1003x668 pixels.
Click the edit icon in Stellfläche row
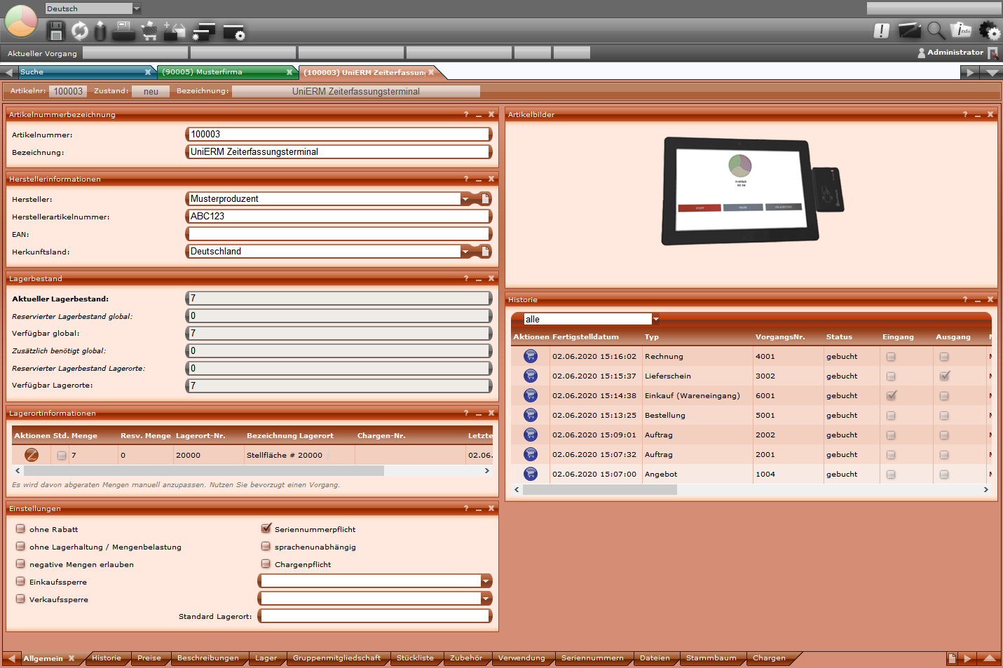tap(32, 455)
